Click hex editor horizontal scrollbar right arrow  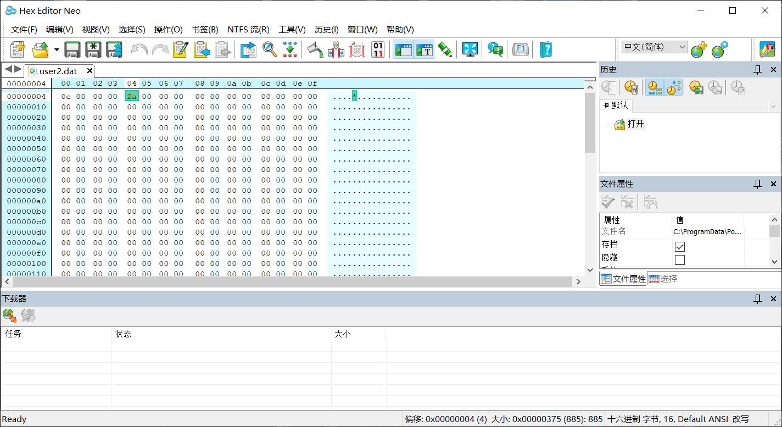point(578,281)
